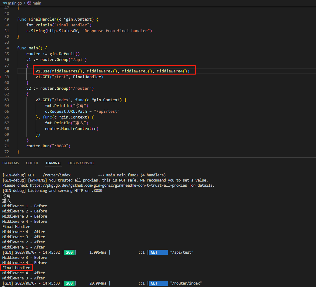Click line number 58 in gutter

click(7, 71)
